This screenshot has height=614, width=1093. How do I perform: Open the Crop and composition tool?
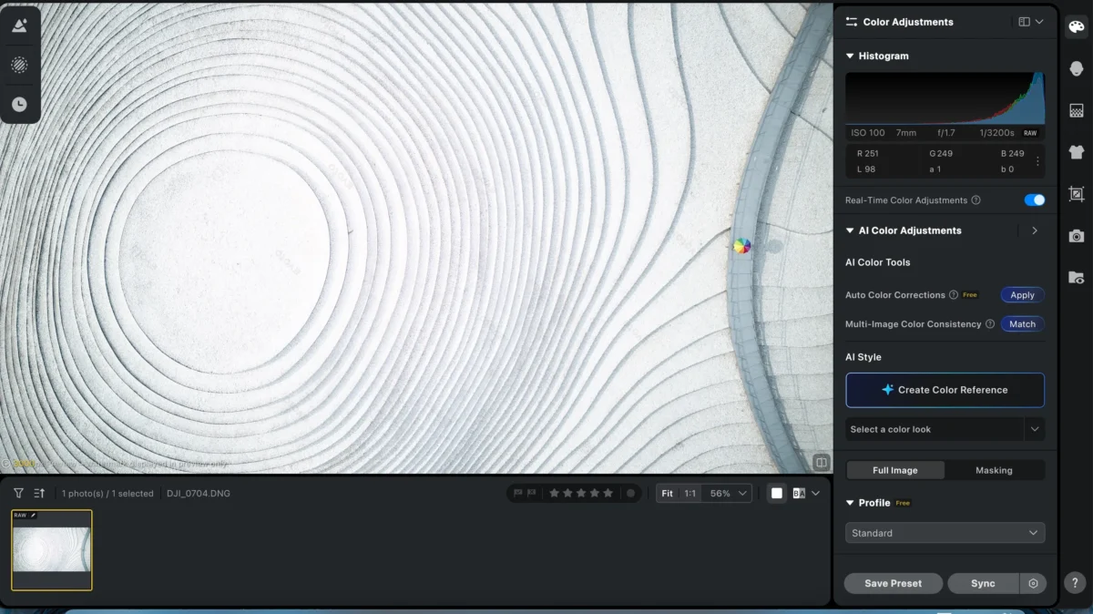pyautogui.click(x=1076, y=194)
